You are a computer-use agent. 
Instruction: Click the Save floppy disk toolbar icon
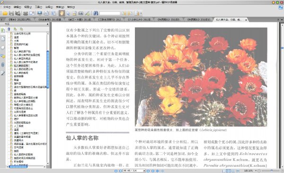(x=11, y=13)
